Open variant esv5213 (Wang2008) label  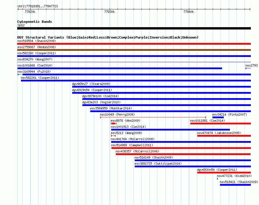tap(127, 133)
